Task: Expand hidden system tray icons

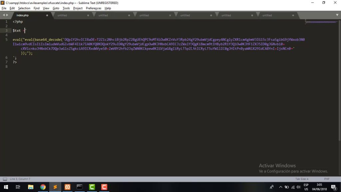Action: 280,187
